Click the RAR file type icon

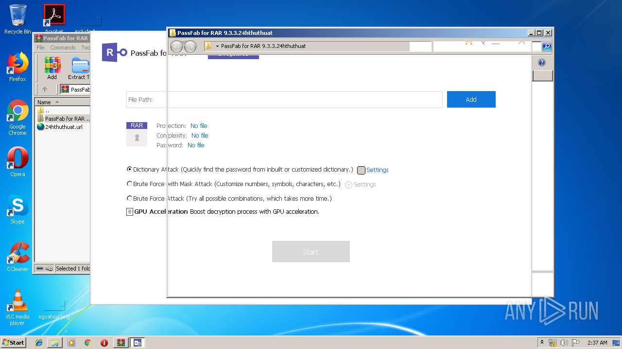(137, 134)
